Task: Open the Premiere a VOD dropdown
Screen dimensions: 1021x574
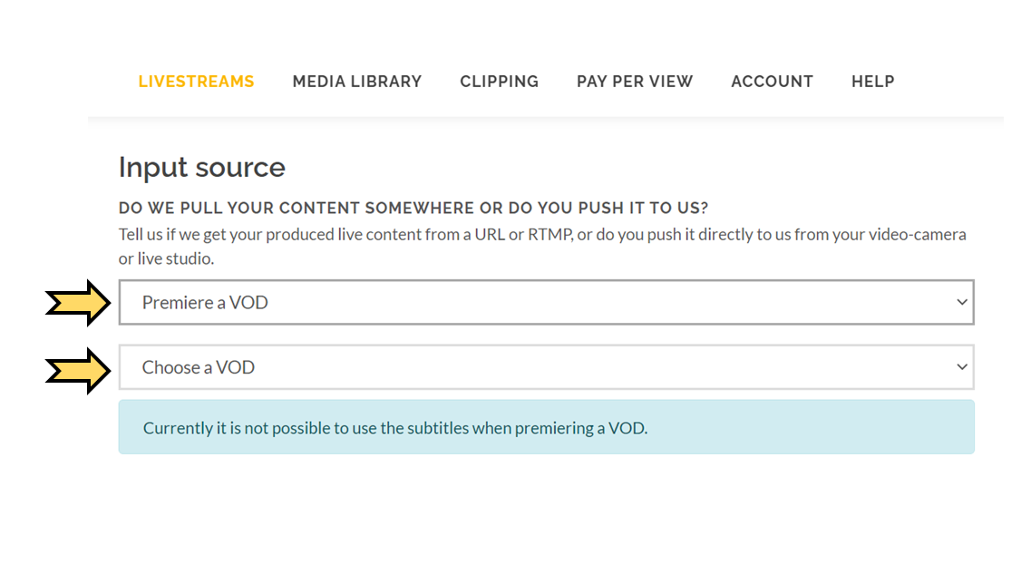Action: coord(546,302)
